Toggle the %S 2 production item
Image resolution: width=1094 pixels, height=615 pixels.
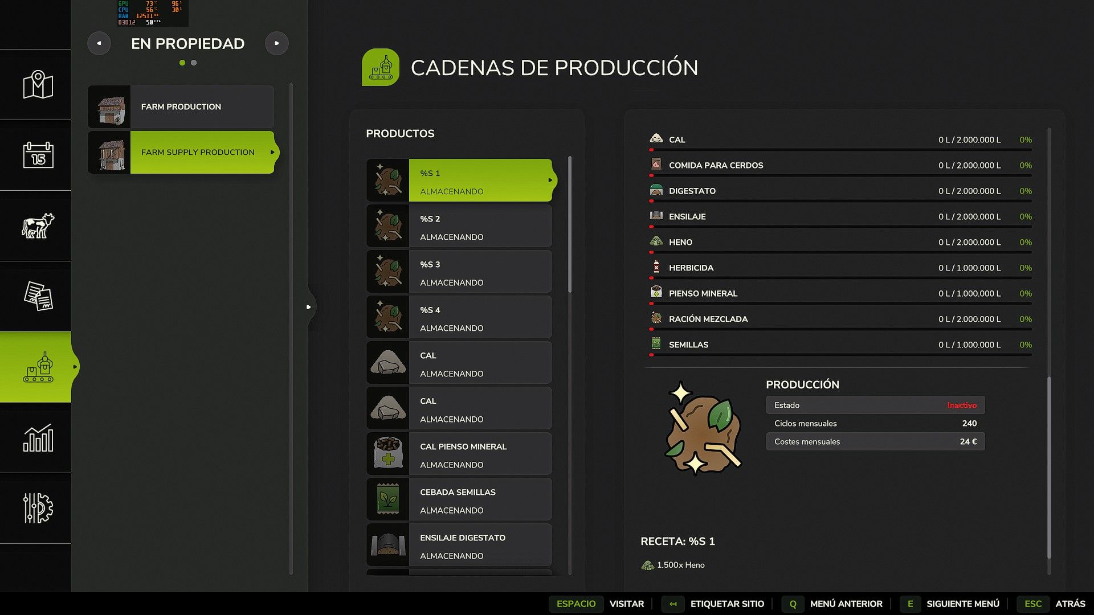pyautogui.click(x=459, y=227)
